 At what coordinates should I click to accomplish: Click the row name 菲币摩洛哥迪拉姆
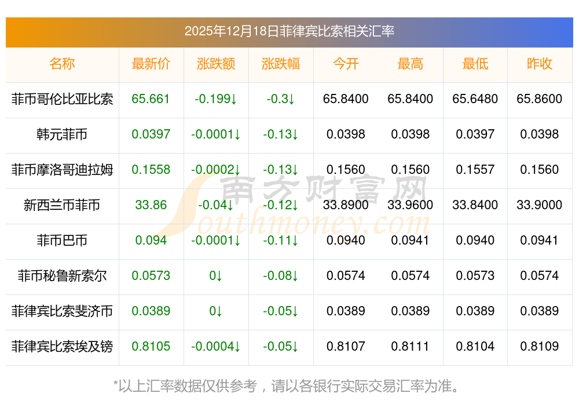62,170
